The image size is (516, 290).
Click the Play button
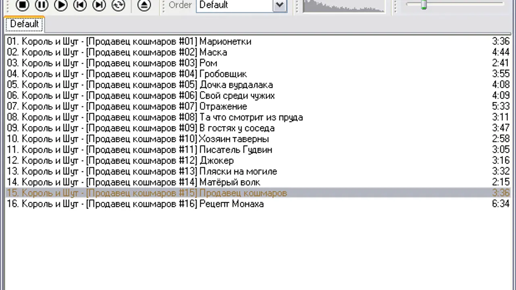61,5
